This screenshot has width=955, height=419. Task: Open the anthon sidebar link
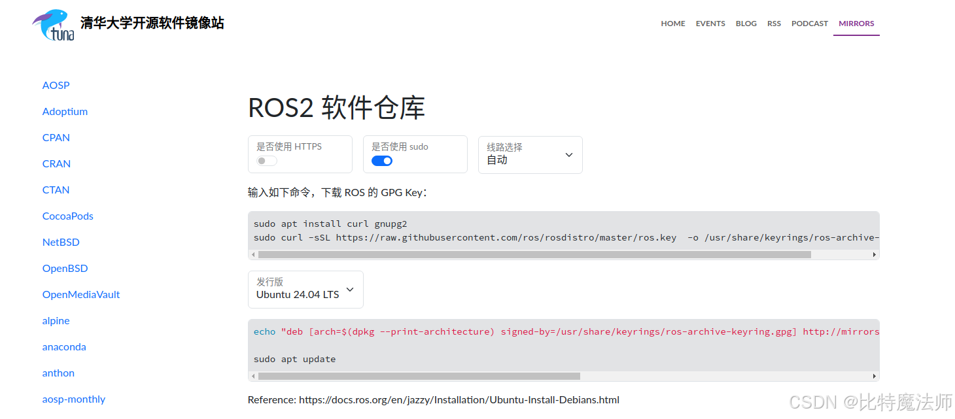[x=58, y=373]
